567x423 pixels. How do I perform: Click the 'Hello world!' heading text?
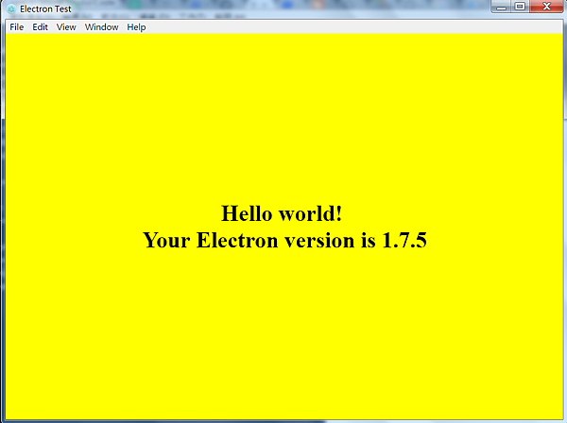point(282,213)
